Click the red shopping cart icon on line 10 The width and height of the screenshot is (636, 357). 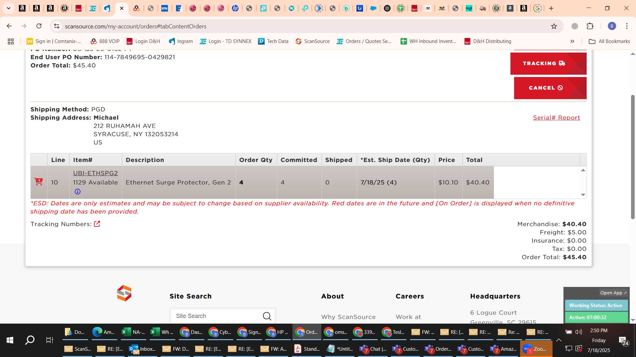coord(38,181)
